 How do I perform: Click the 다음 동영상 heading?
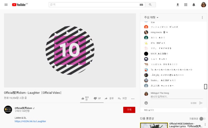pyautogui.click(x=147, y=118)
